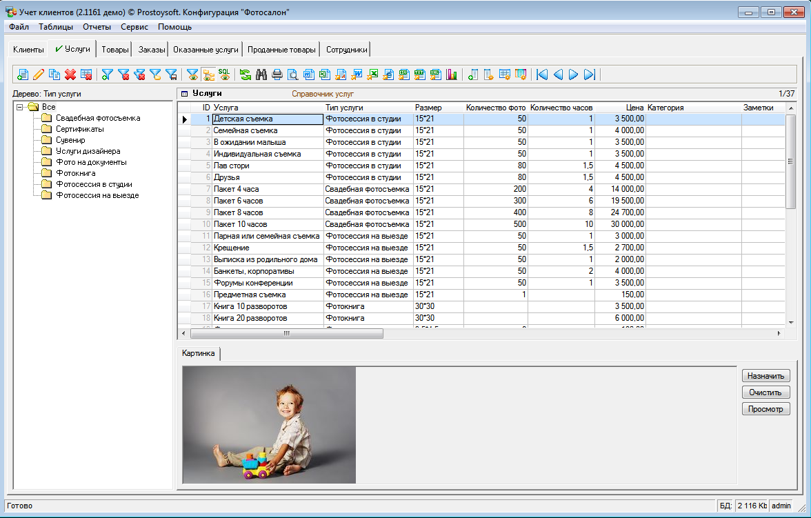Image resolution: width=811 pixels, height=518 pixels.
Task: Switch to the Оказанные услуги tab
Action: coord(206,50)
